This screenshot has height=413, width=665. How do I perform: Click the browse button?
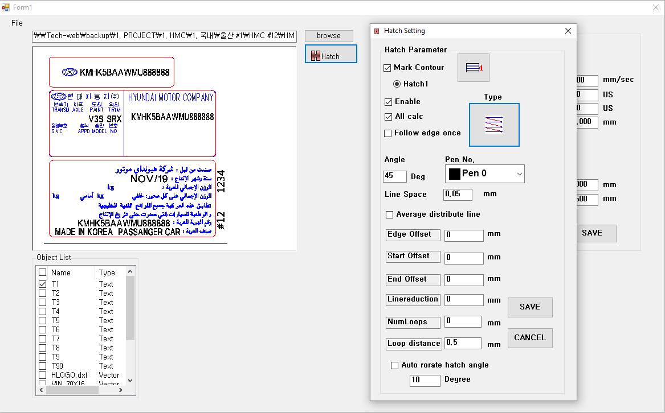pos(329,36)
